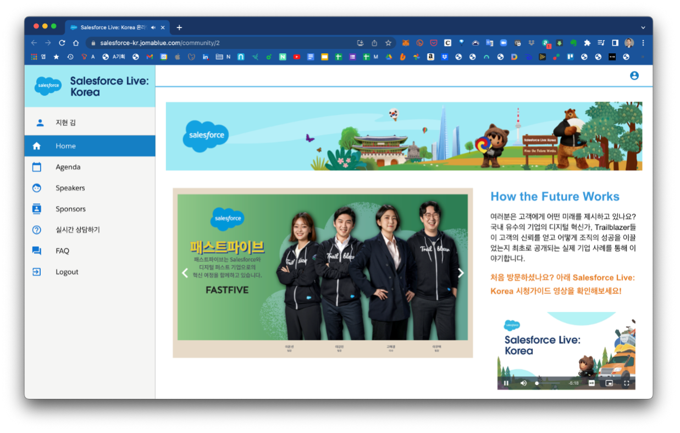Click the Evernote elephant extension icon

pyautogui.click(x=574, y=43)
